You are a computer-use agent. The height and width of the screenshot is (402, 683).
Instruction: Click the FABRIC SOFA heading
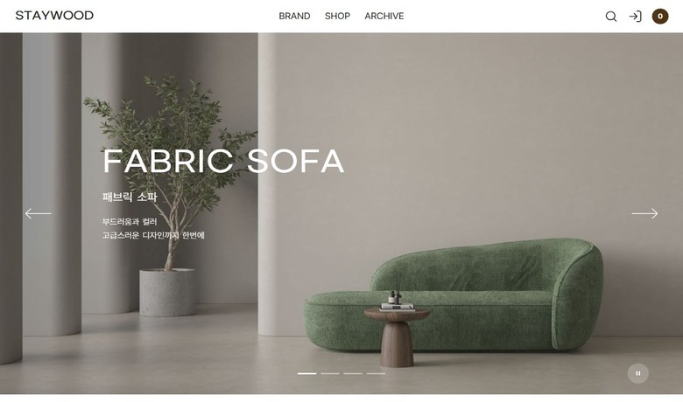[x=223, y=161]
